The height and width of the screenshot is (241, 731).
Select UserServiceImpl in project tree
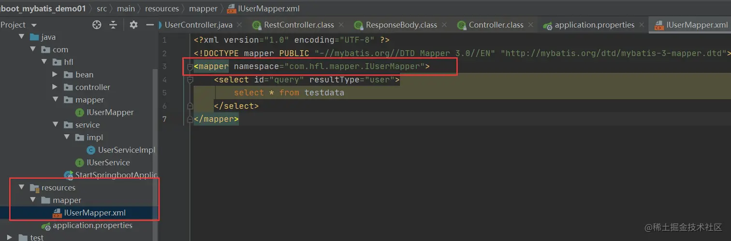click(127, 150)
